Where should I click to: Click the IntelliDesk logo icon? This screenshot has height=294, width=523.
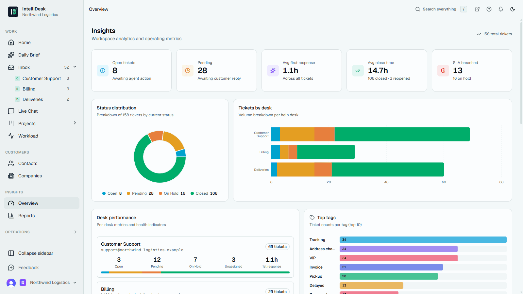pos(13,12)
